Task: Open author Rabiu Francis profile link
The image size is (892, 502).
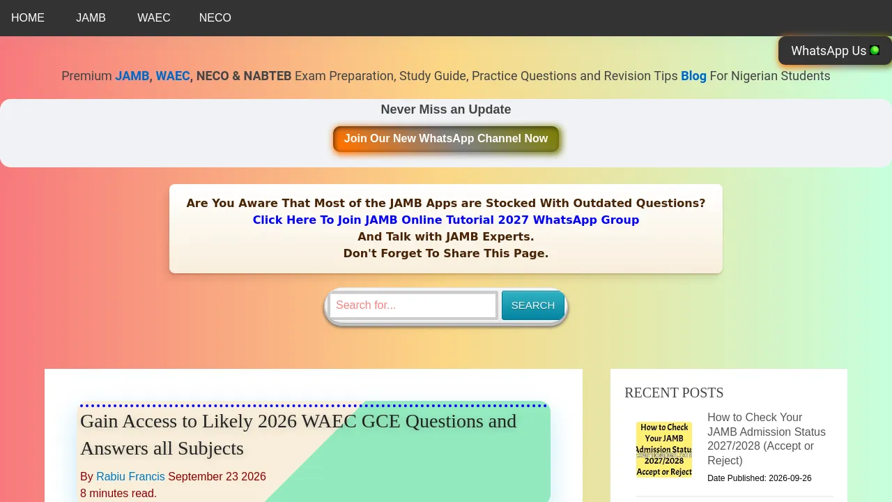Action: (x=130, y=477)
